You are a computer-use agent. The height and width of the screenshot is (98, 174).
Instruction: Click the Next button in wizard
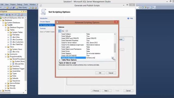[x=107, y=91]
